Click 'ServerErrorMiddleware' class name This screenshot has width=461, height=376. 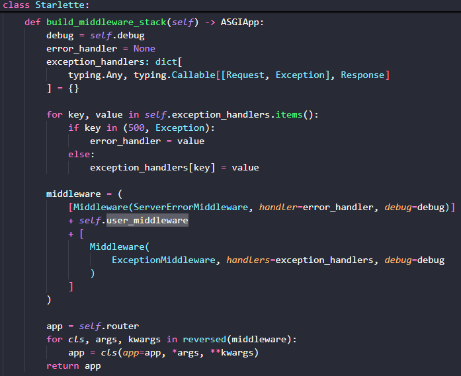[190, 207]
